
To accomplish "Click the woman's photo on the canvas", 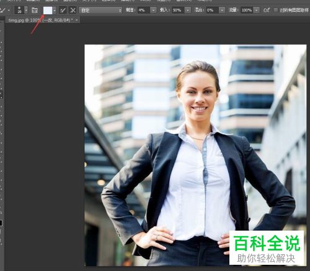I will [x=195, y=155].
